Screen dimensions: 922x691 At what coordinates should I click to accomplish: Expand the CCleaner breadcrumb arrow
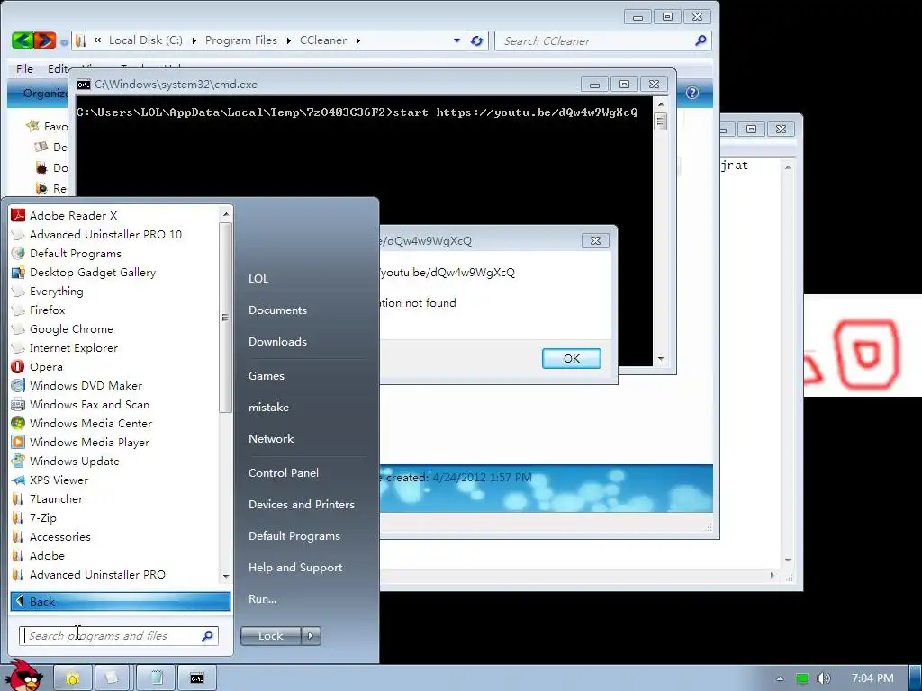pos(357,40)
